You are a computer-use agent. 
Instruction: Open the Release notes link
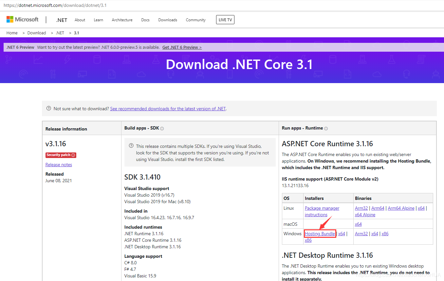59,165
